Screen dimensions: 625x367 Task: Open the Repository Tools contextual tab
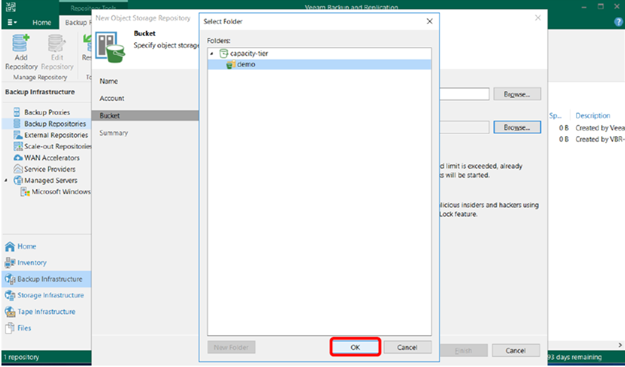pyautogui.click(x=93, y=8)
